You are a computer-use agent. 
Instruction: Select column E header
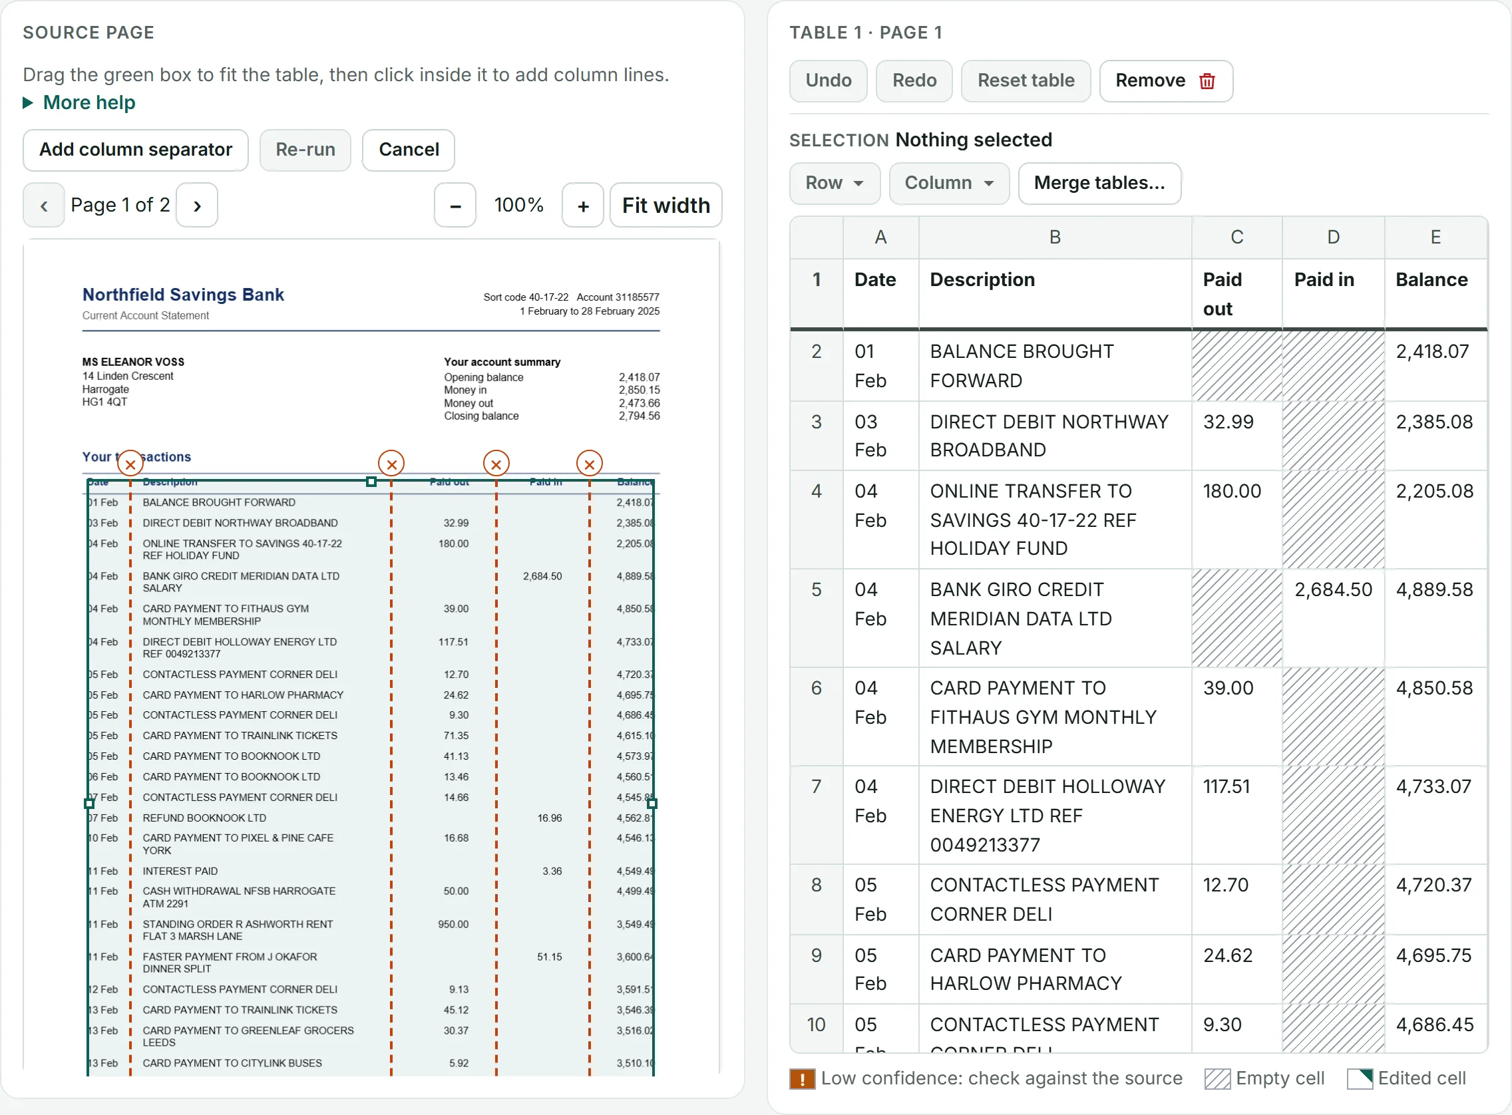1435,238
